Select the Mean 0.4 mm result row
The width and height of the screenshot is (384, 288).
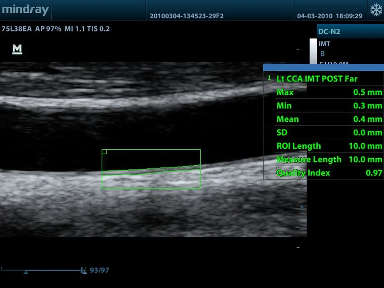click(329, 119)
